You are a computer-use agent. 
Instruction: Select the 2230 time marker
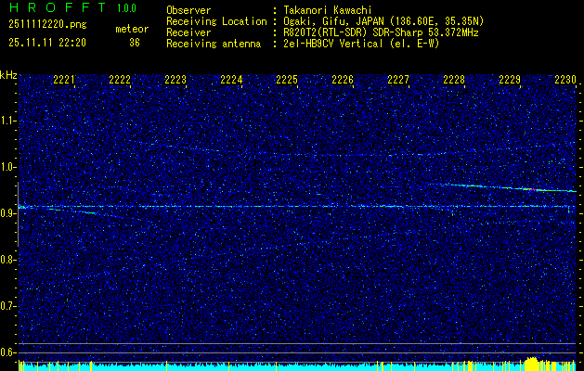pos(565,81)
